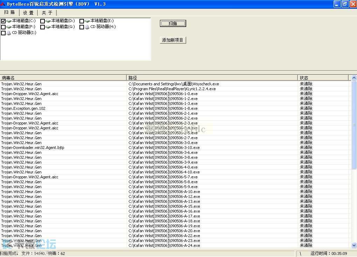
Task: Select the 090506-2-3.exe path entry
Action: click(x=163, y=123)
